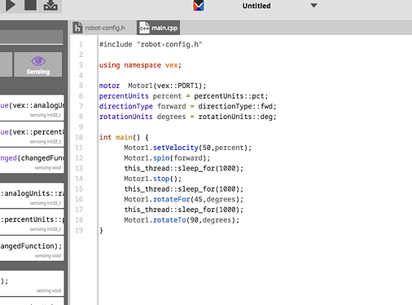This screenshot has width=412, height=305.
Task: Click the VEX logo icon
Action: tap(199, 6)
